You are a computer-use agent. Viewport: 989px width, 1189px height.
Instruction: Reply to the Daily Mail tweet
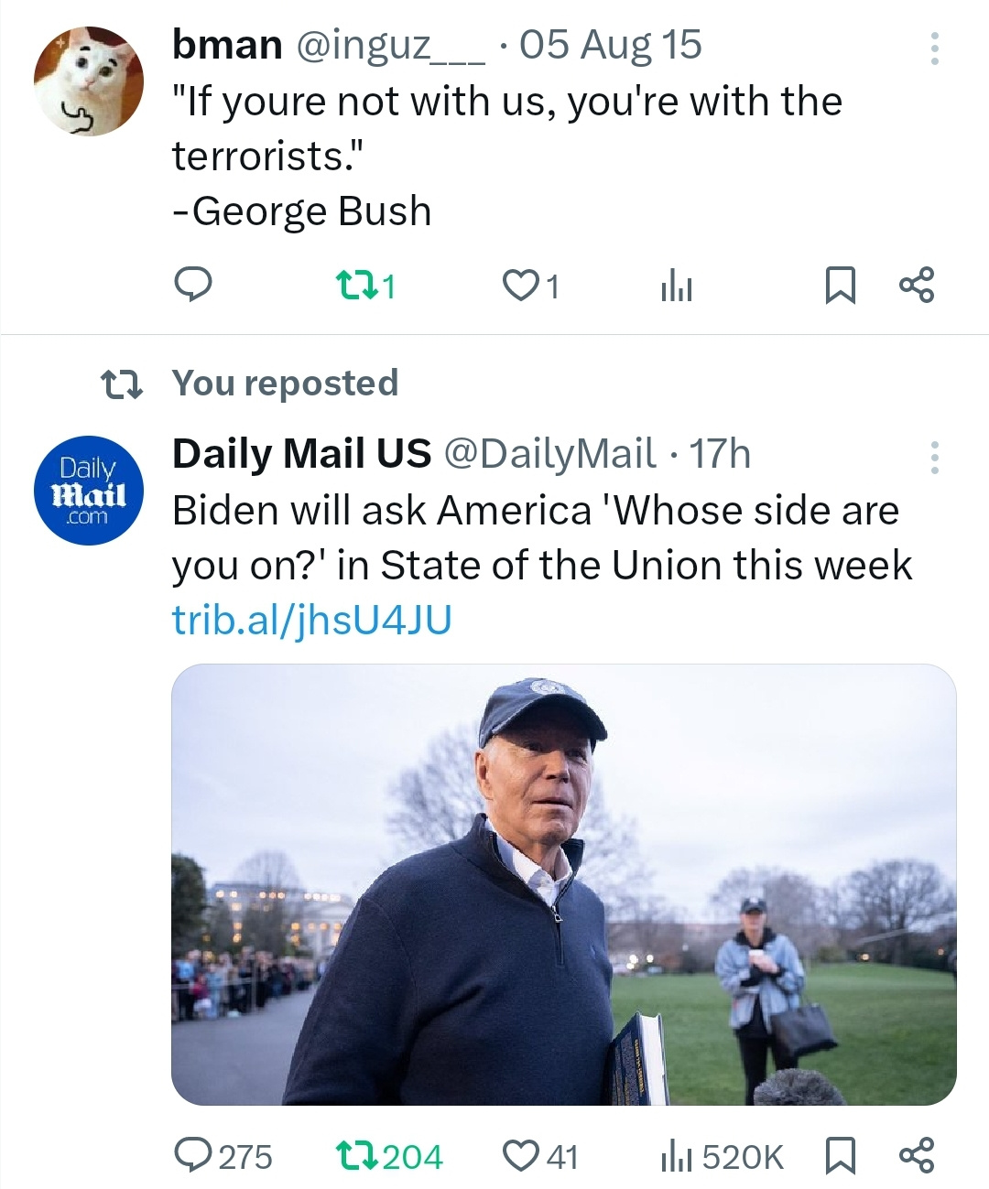(x=194, y=1156)
